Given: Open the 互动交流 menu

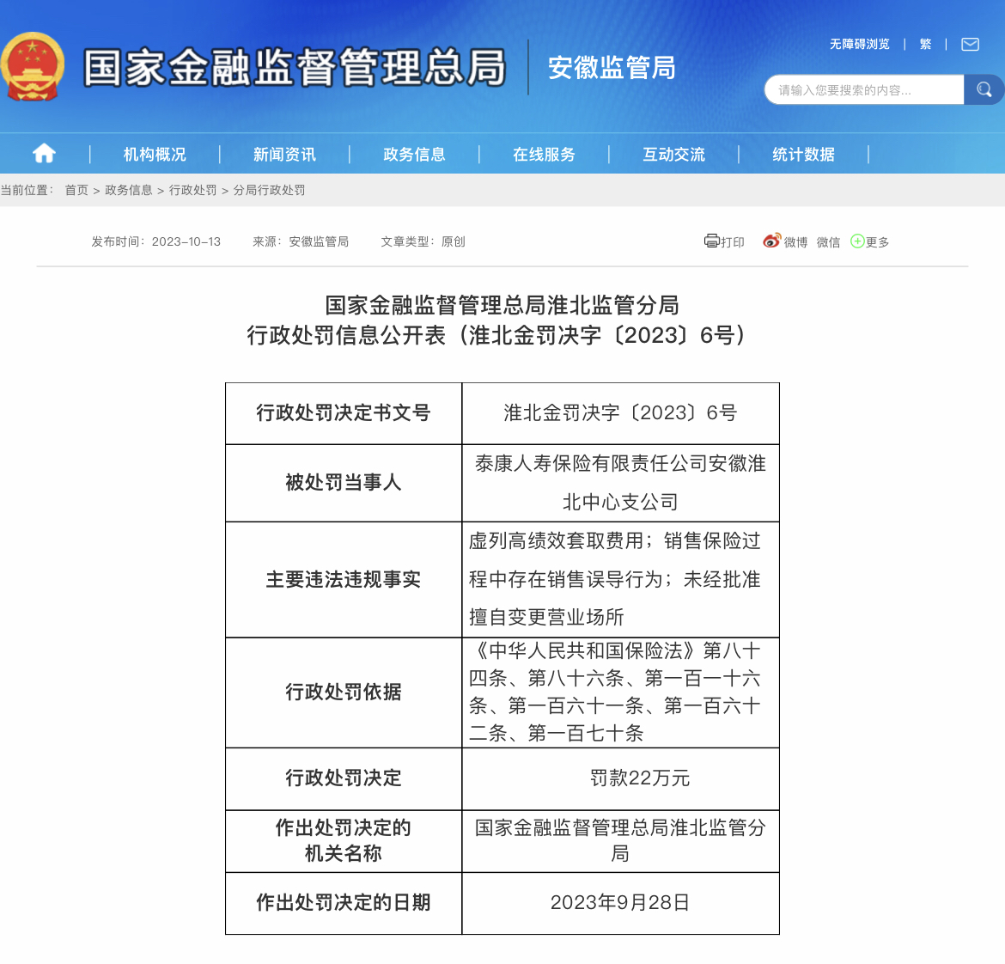Looking at the screenshot, I should (x=673, y=155).
